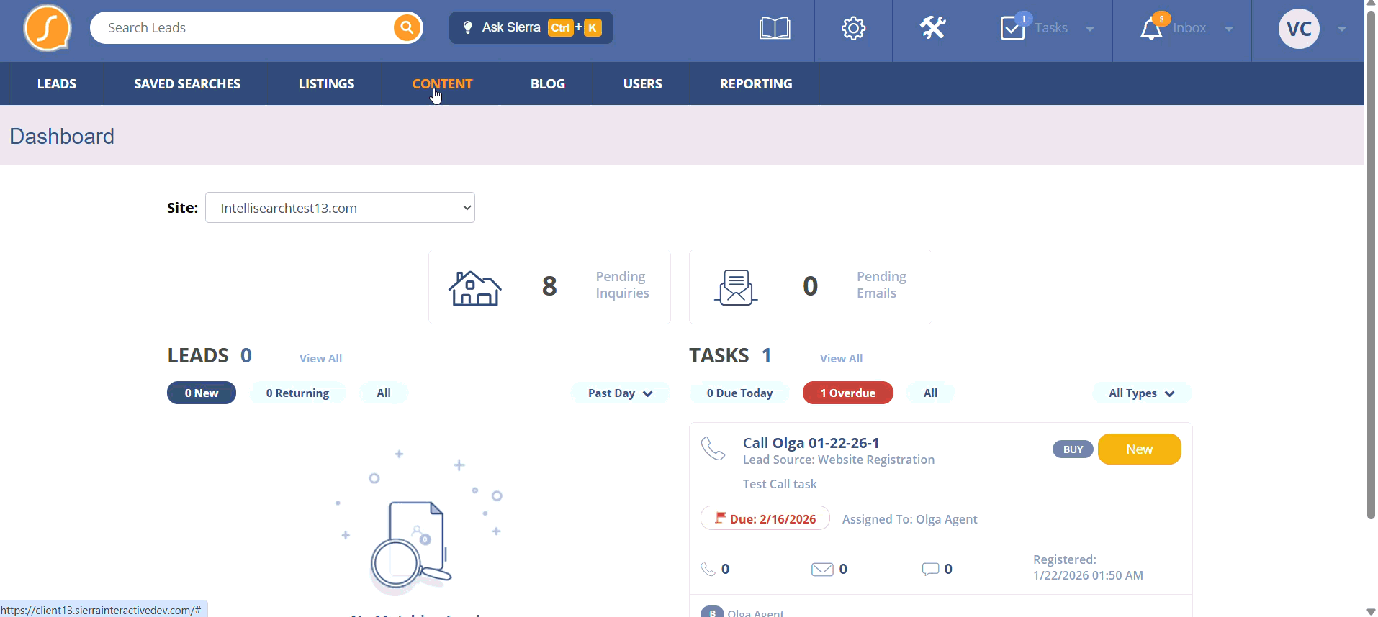Click the orange search magnifier button

point(407,28)
